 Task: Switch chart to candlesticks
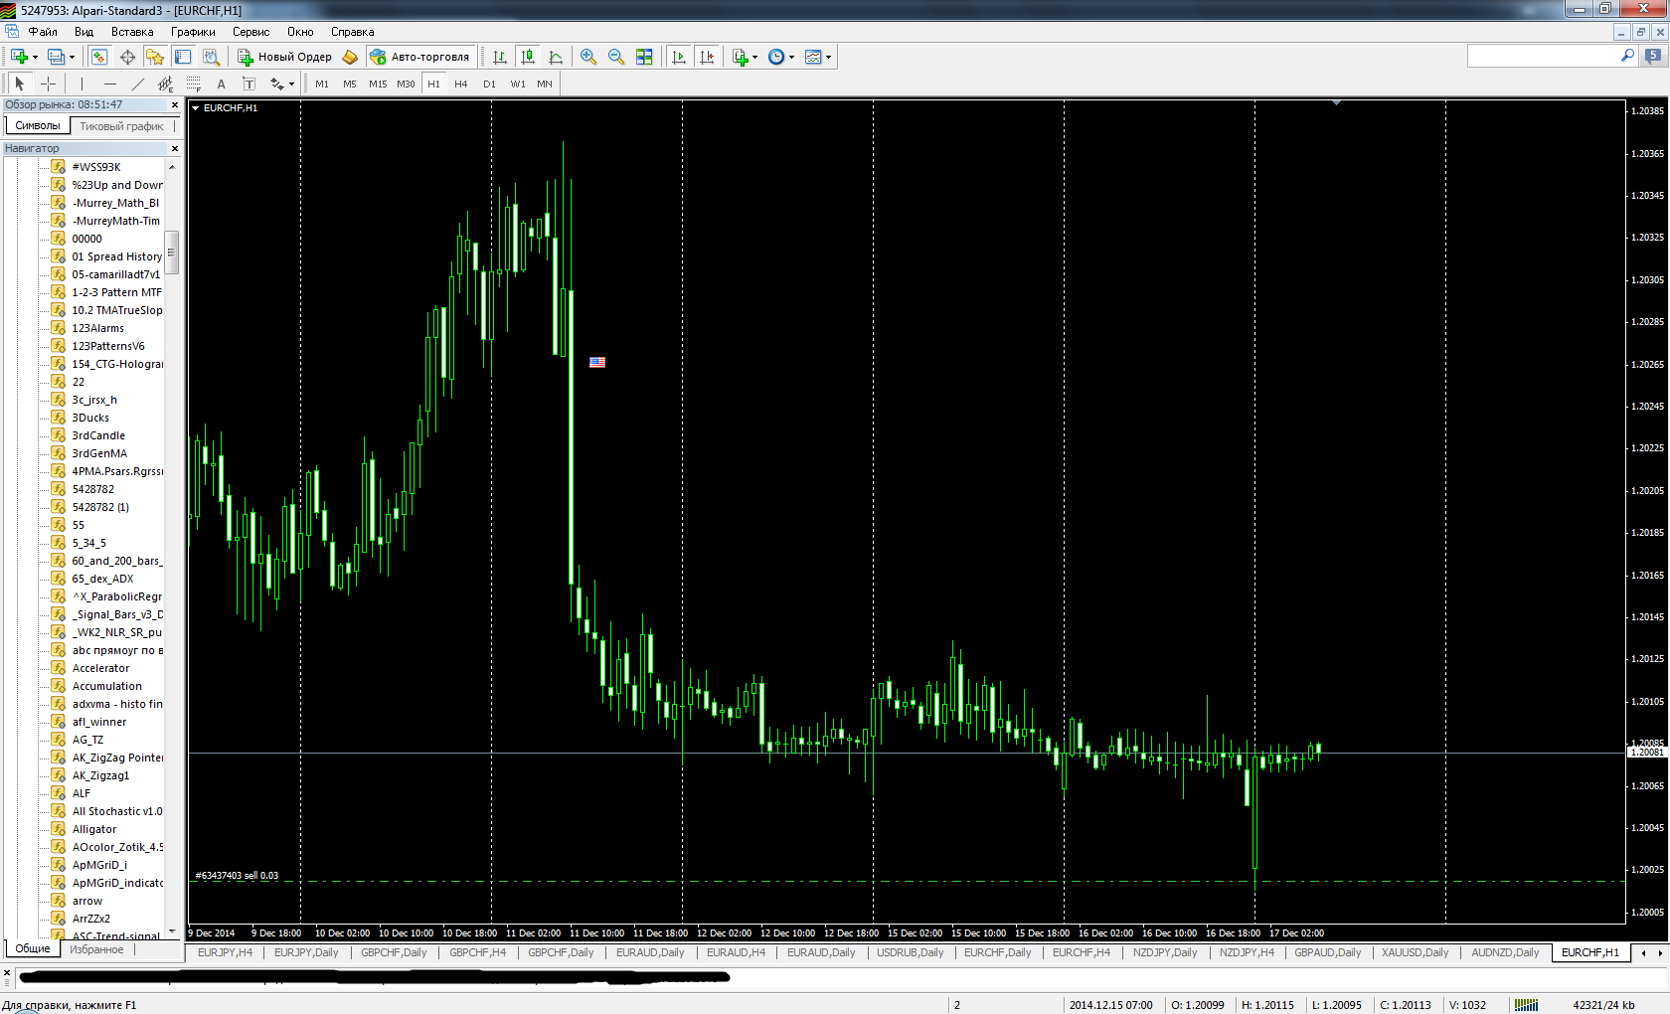pos(528,57)
